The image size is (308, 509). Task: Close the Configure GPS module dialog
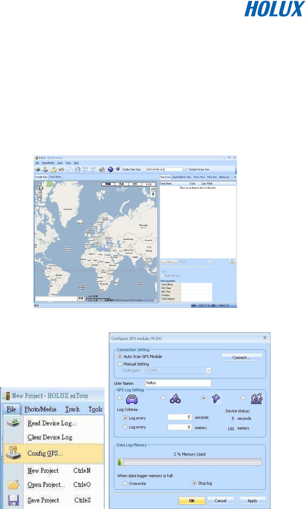tap(265, 338)
